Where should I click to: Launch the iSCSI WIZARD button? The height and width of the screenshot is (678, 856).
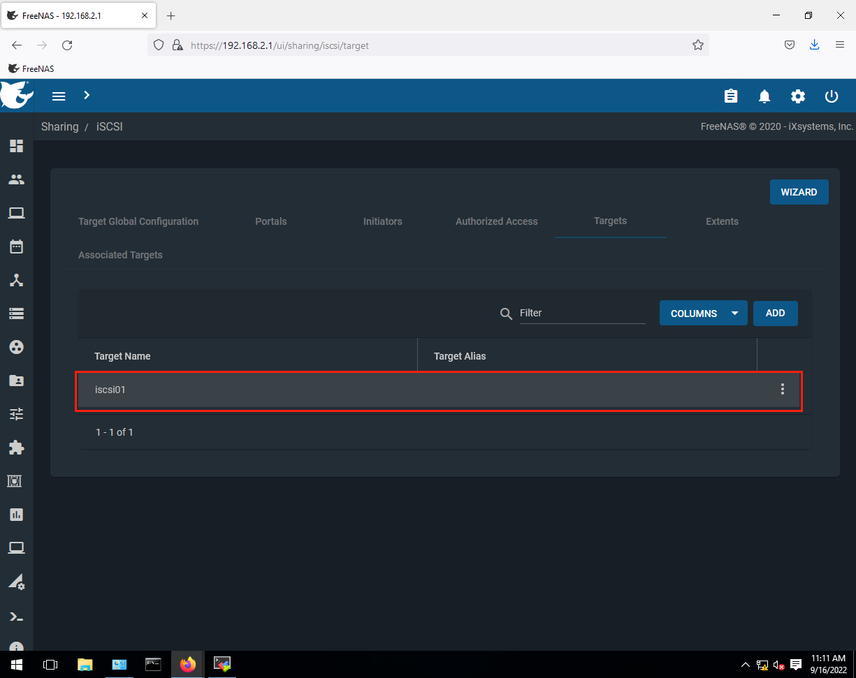click(x=799, y=192)
